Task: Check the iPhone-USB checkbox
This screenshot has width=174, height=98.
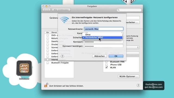Action: click(x=106, y=65)
